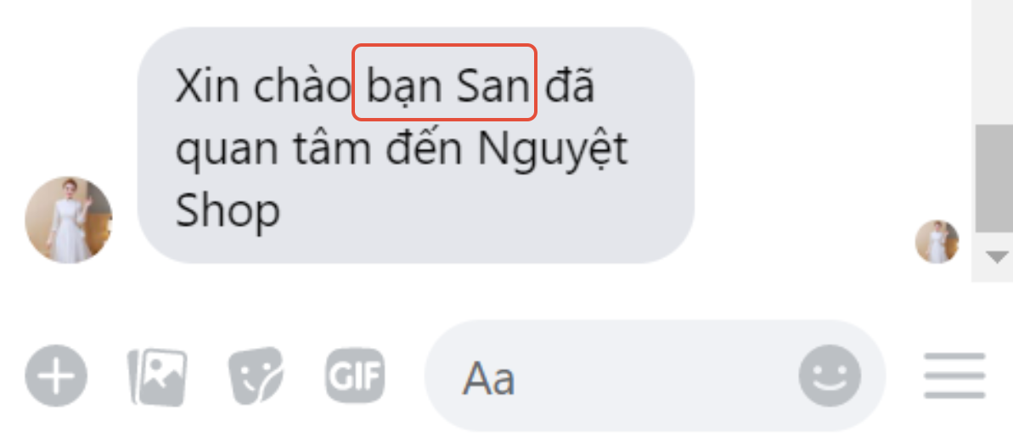Open the sticker picker icon
1013x438 pixels.
point(256,376)
